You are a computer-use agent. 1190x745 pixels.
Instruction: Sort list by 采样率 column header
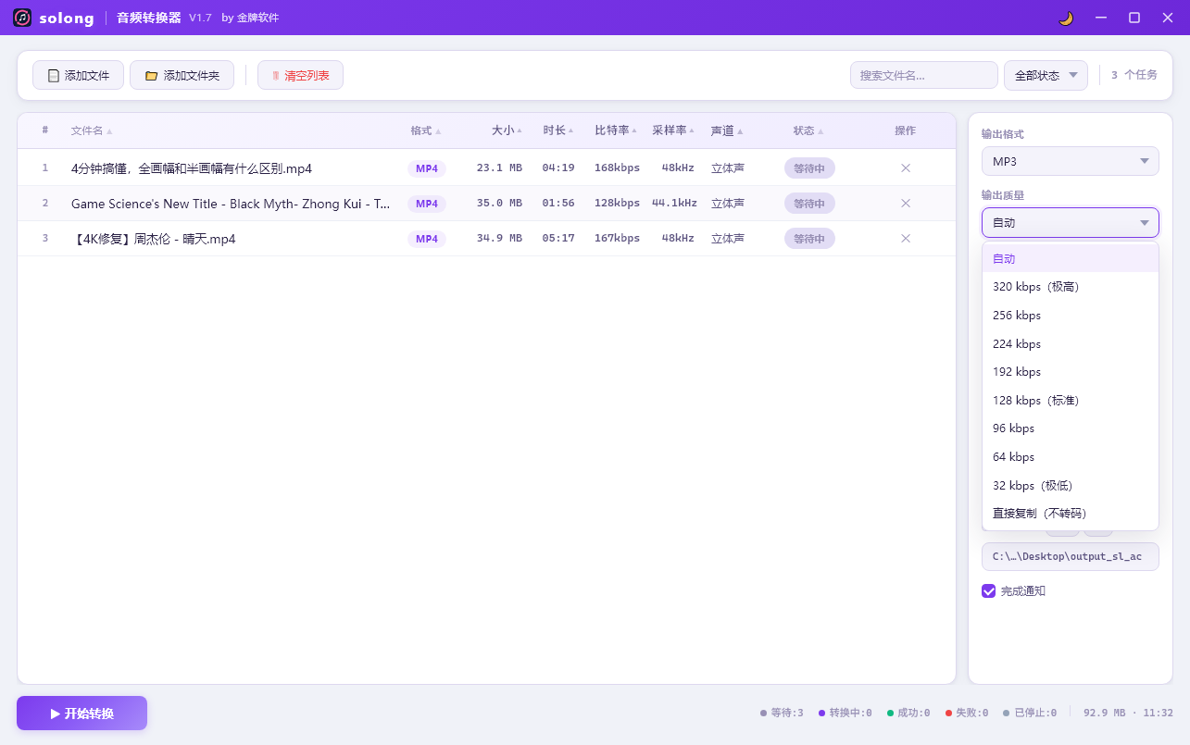pos(672,130)
